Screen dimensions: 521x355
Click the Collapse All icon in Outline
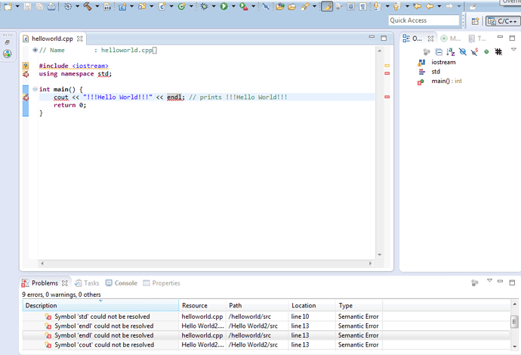point(439,51)
